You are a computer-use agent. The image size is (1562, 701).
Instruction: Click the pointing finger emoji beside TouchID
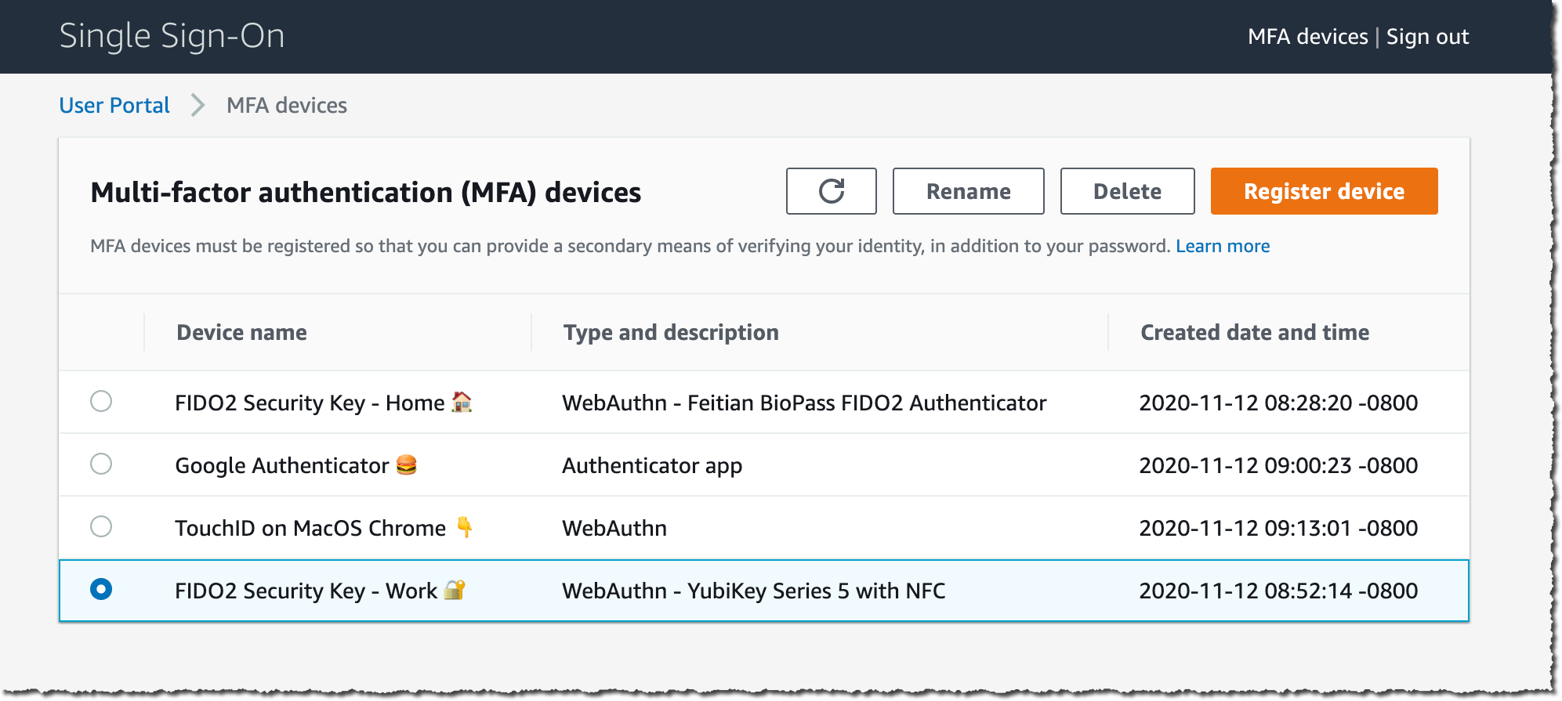click(x=465, y=527)
